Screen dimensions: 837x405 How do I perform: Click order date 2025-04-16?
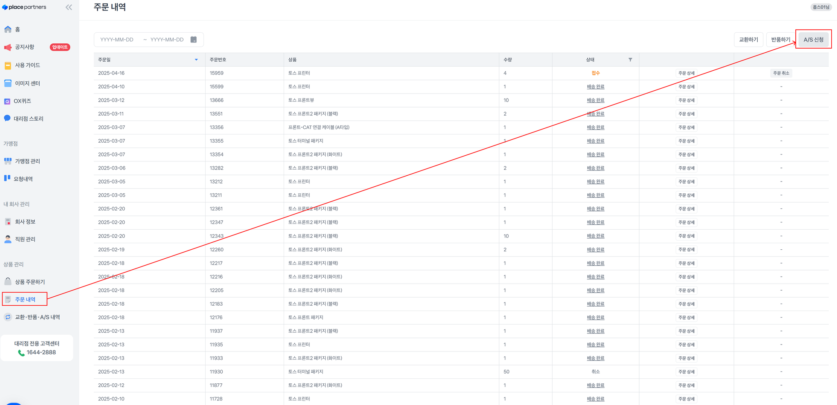click(x=111, y=73)
